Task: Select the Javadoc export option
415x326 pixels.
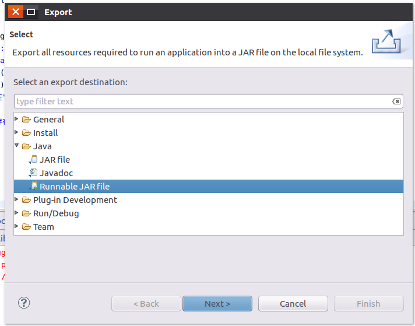Action: pos(56,173)
